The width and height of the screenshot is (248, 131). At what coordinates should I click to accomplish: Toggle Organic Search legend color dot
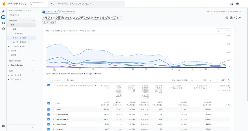pos(72,74)
